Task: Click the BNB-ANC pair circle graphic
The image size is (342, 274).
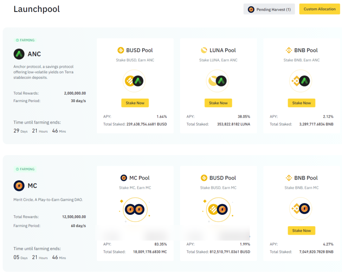Action: coord(301,81)
